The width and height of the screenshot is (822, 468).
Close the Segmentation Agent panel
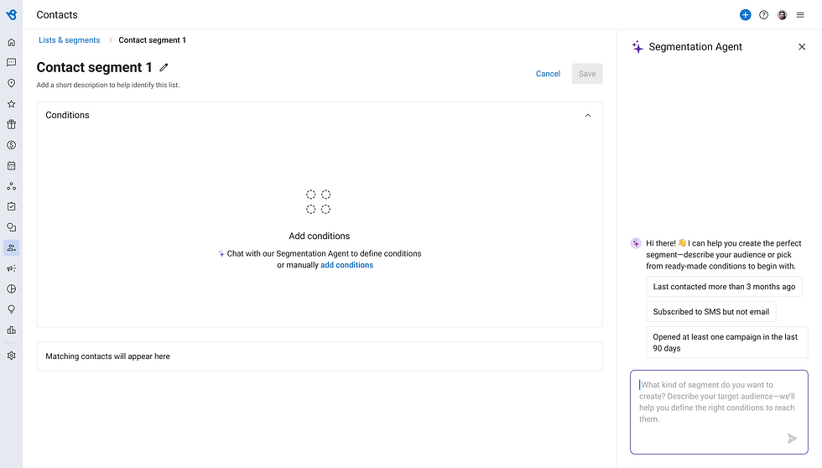tap(802, 47)
